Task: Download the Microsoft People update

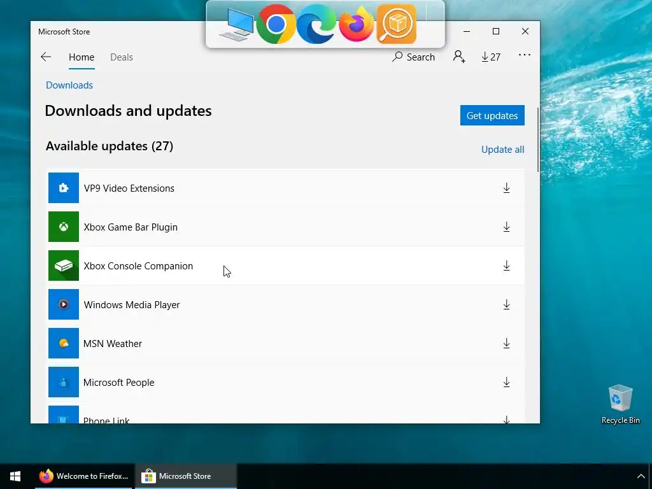Action: (x=506, y=382)
